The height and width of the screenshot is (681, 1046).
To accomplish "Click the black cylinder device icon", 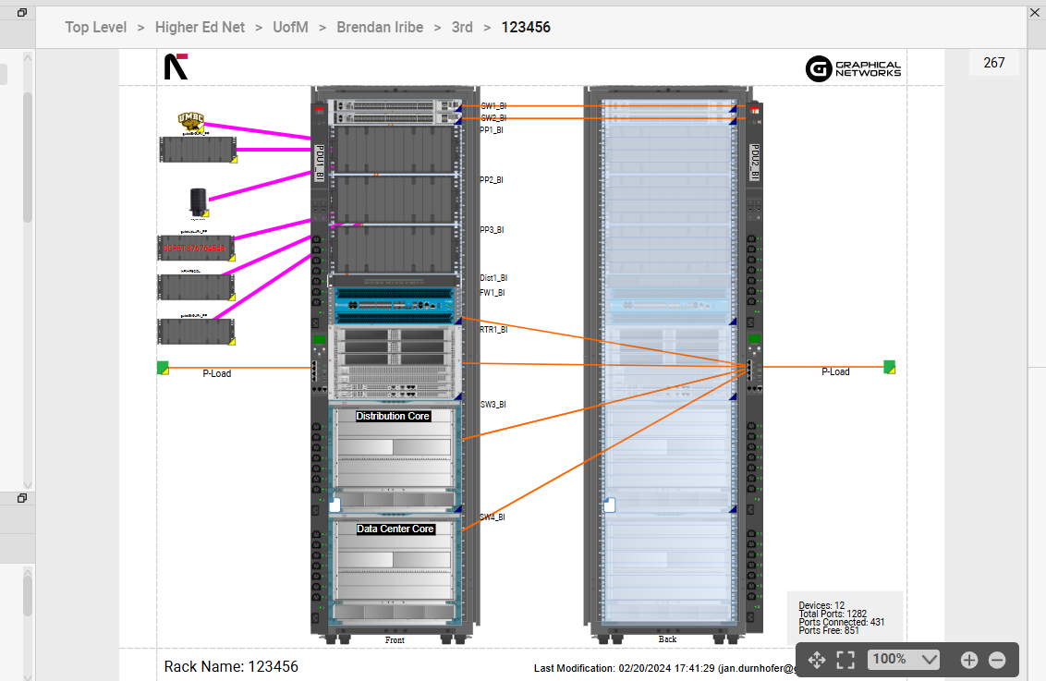I will (198, 202).
